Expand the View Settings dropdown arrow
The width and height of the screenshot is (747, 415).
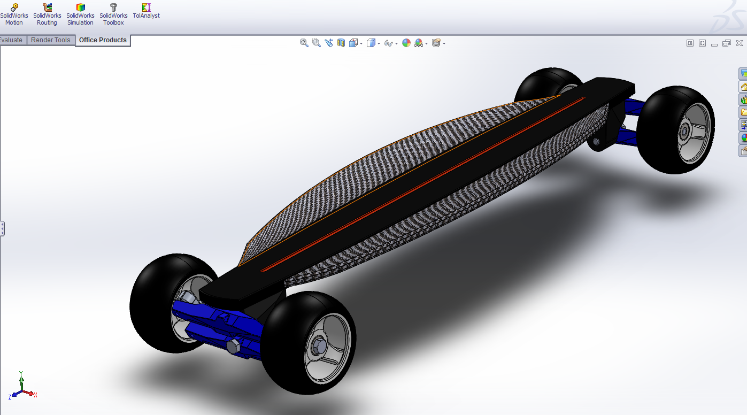444,43
